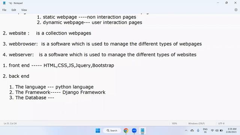This screenshot has width=240, height=135.
Task: Click the taskbar Search box
Action: (112, 130)
